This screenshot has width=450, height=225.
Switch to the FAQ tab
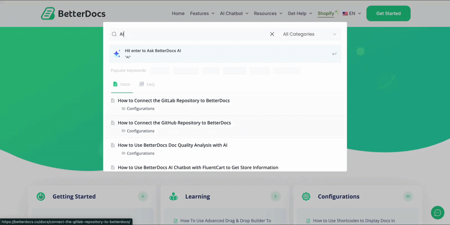[147, 84]
